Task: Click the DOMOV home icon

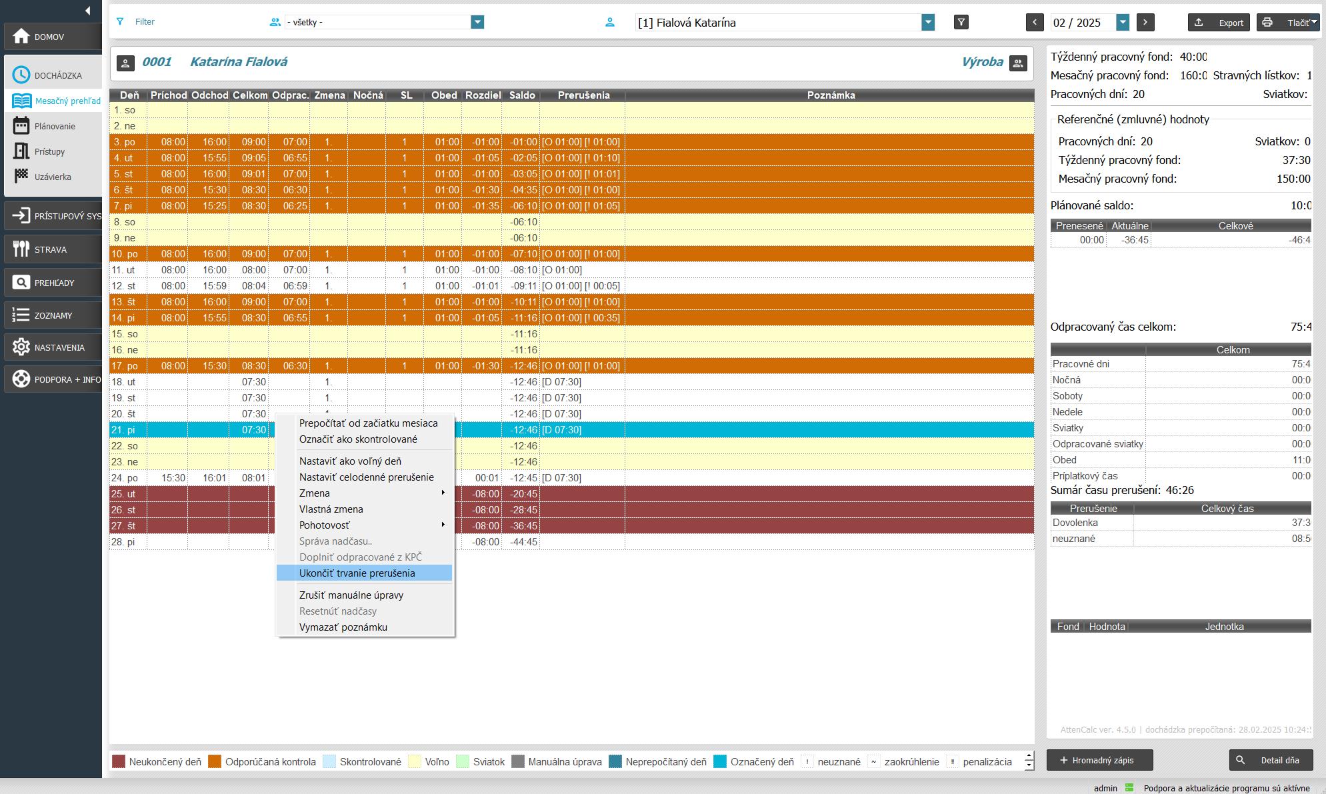Action: (21, 37)
